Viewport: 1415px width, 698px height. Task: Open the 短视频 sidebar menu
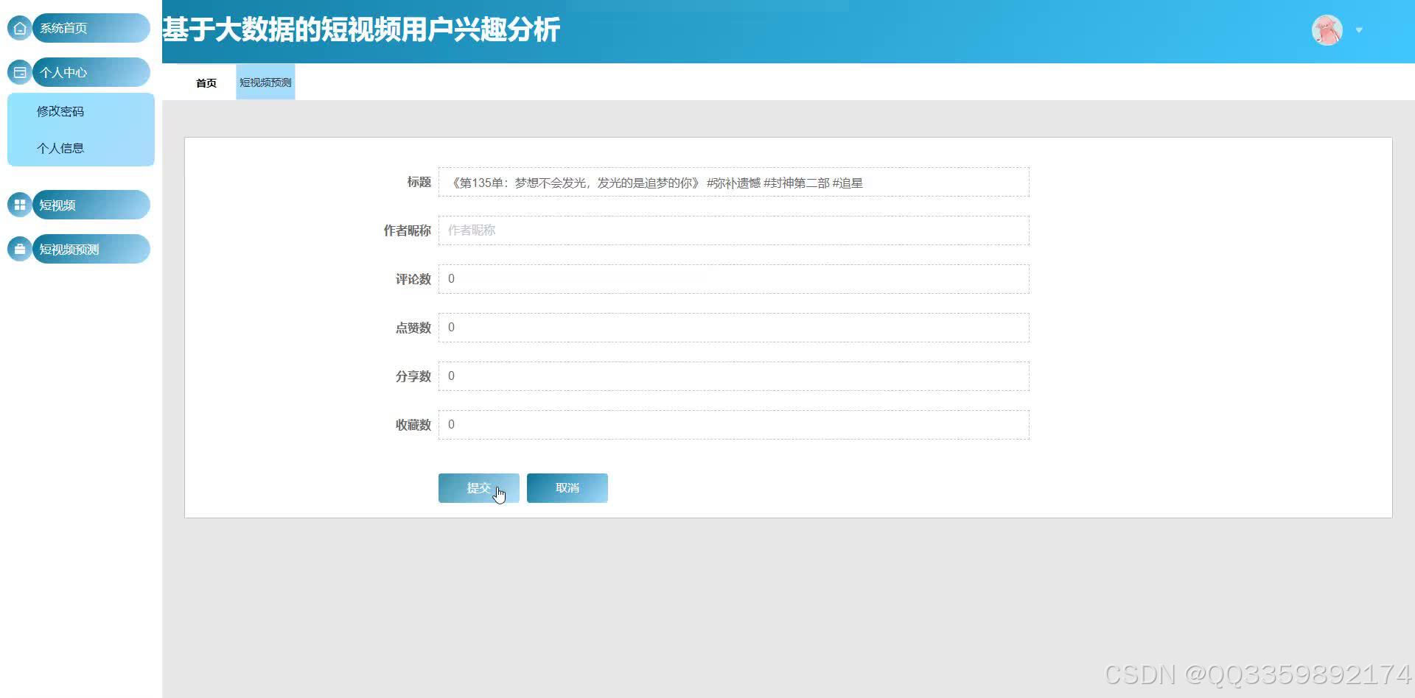point(91,205)
